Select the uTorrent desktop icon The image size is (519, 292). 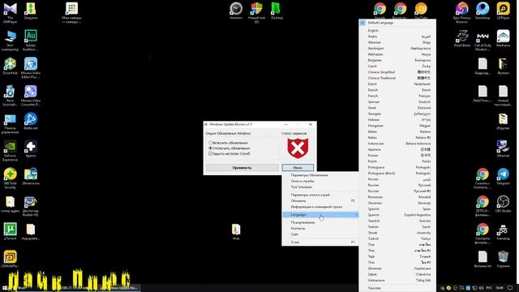point(10,231)
